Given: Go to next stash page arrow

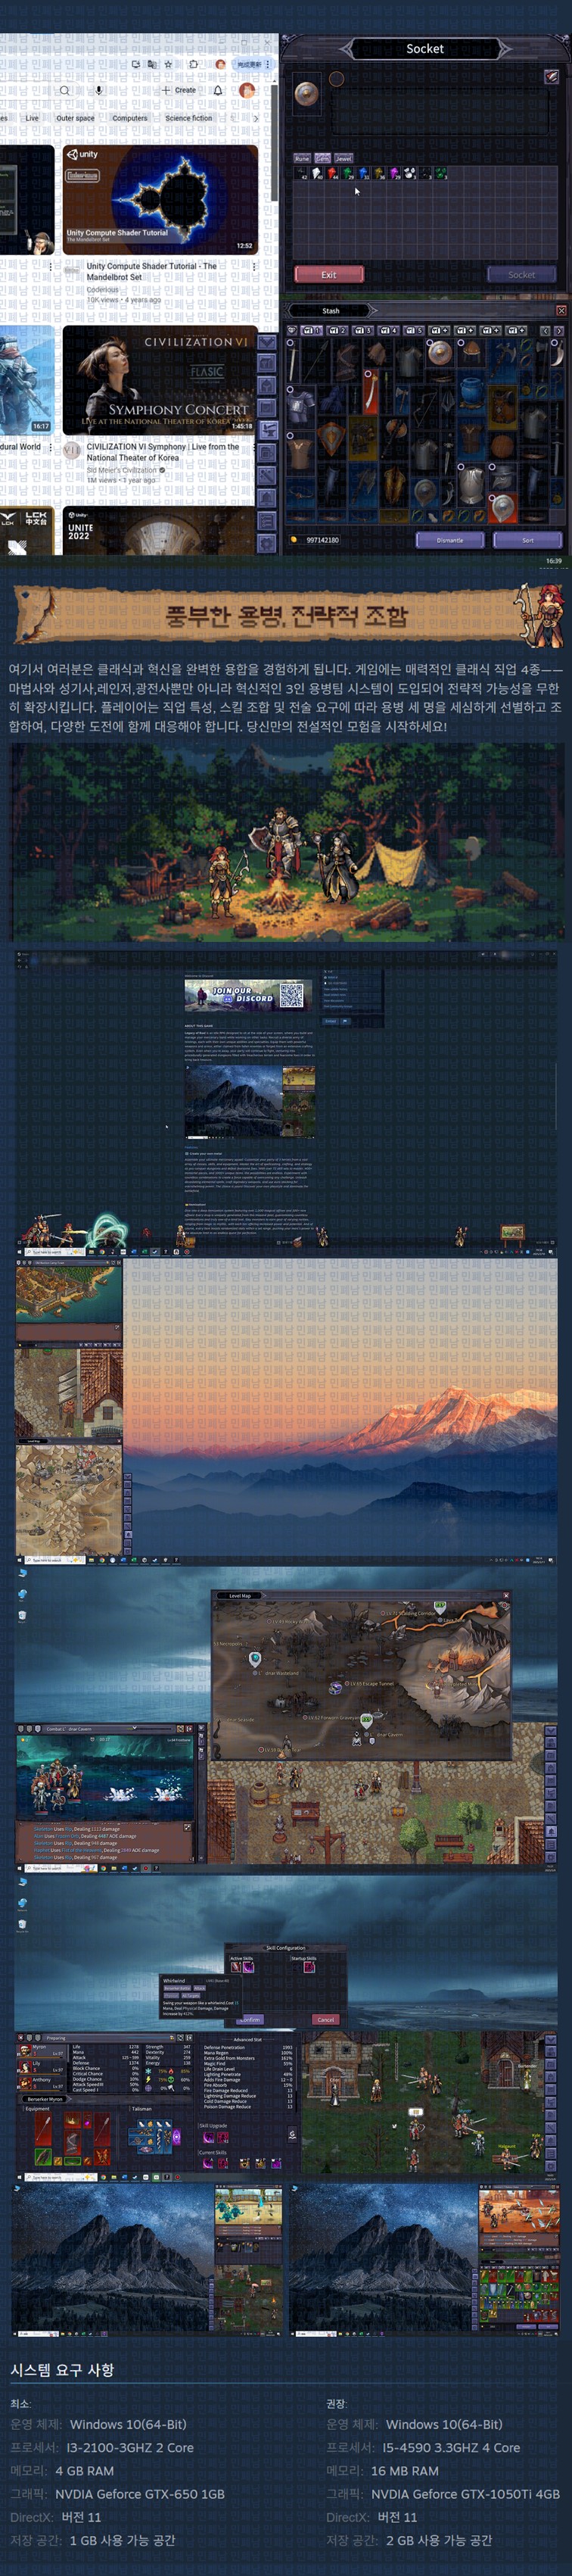Looking at the screenshot, I should point(559,330).
